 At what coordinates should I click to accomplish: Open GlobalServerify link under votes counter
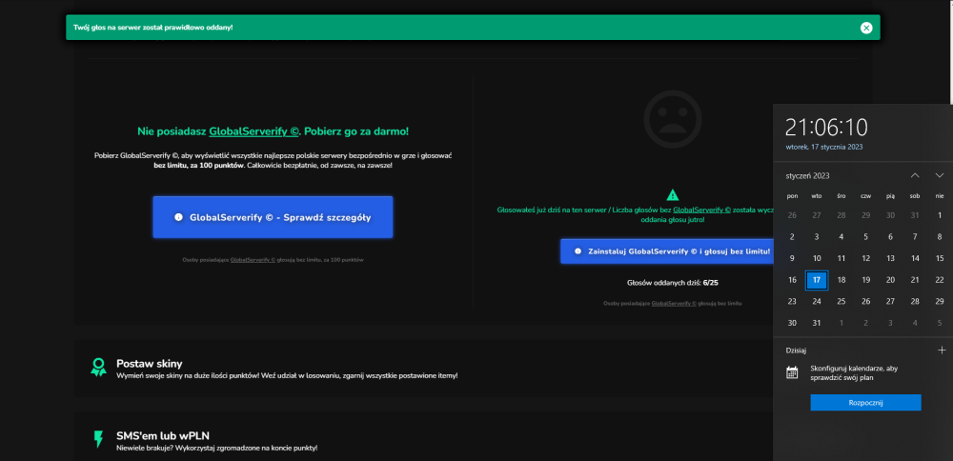[674, 303]
